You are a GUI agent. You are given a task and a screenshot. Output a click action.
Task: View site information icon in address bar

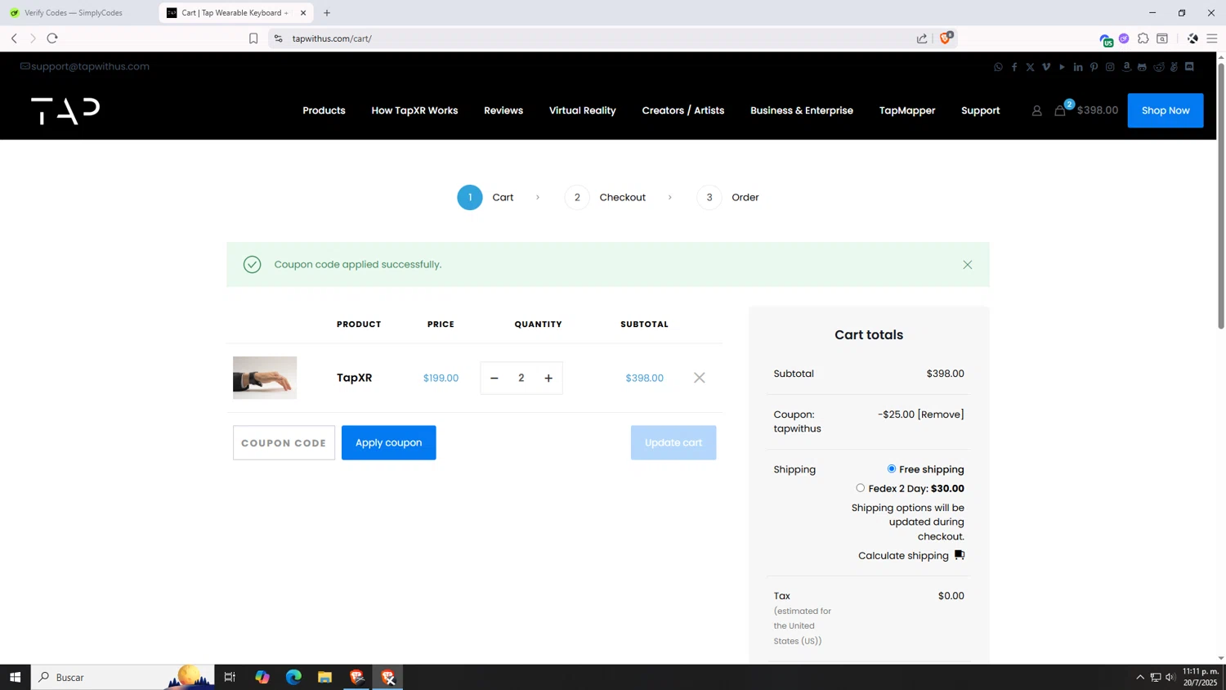(278, 38)
